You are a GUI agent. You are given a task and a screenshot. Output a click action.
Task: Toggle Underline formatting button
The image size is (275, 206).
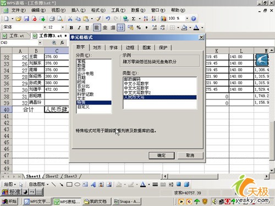[87, 27]
